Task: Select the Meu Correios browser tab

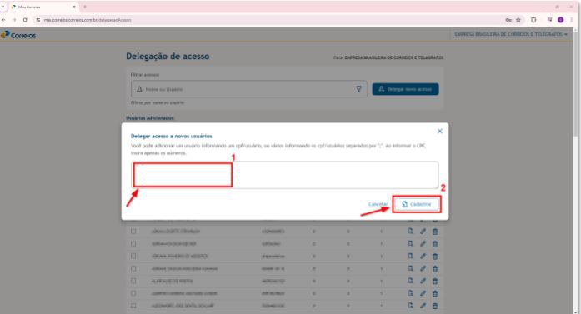Action: click(x=43, y=7)
